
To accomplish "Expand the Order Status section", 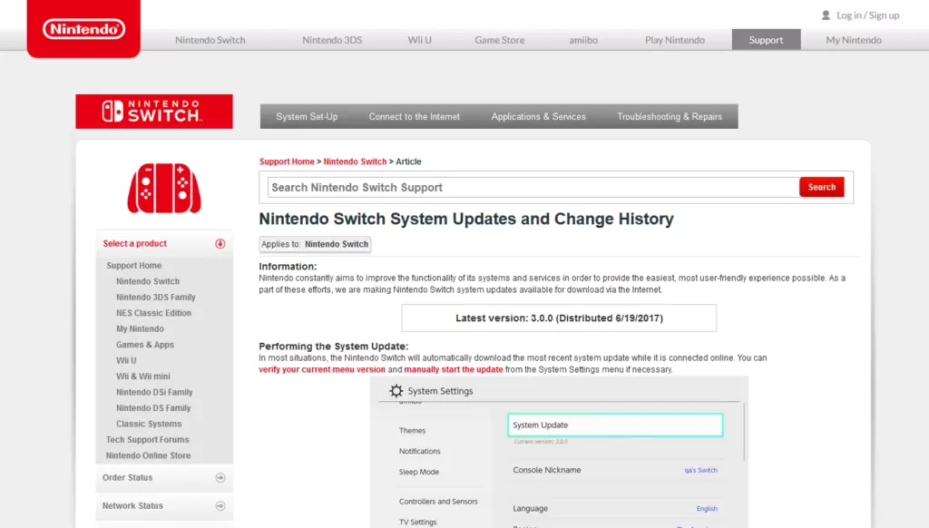I will (164, 477).
